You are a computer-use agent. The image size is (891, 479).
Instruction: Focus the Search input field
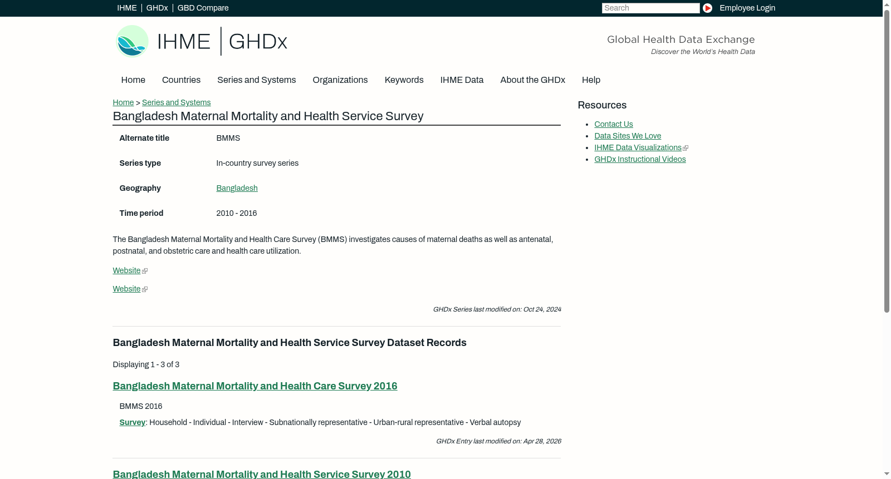pyautogui.click(x=650, y=8)
